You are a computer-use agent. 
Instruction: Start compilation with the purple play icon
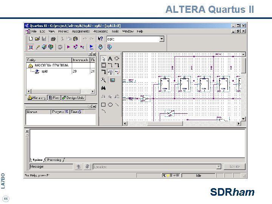[x=68, y=47]
